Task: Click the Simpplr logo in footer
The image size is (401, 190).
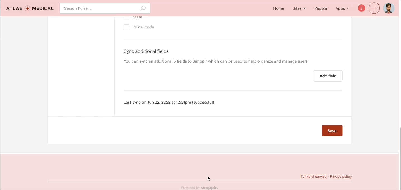Action: tap(209, 188)
